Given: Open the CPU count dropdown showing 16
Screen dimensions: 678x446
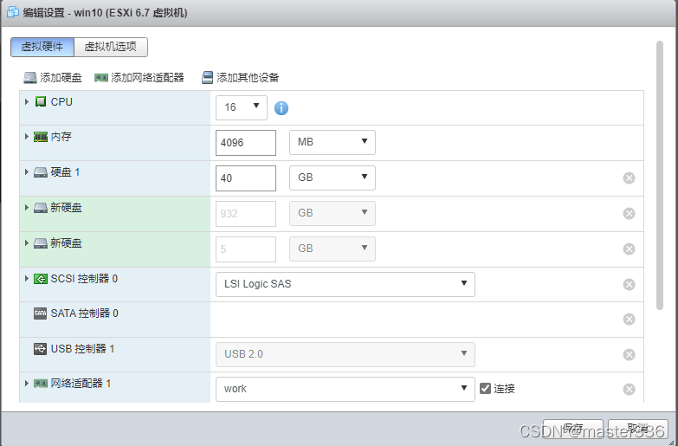Looking at the screenshot, I should (x=242, y=107).
